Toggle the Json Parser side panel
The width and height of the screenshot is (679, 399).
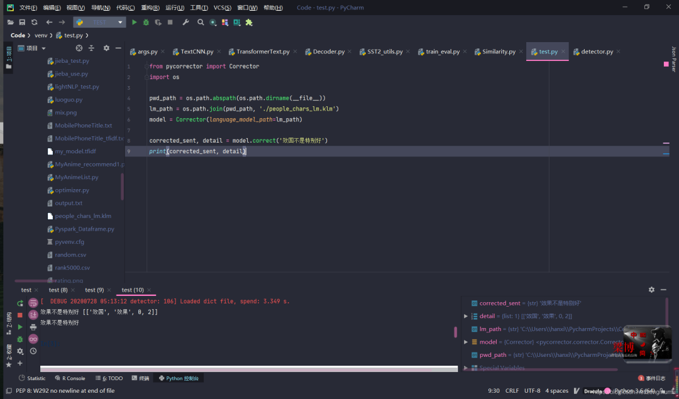click(x=674, y=59)
